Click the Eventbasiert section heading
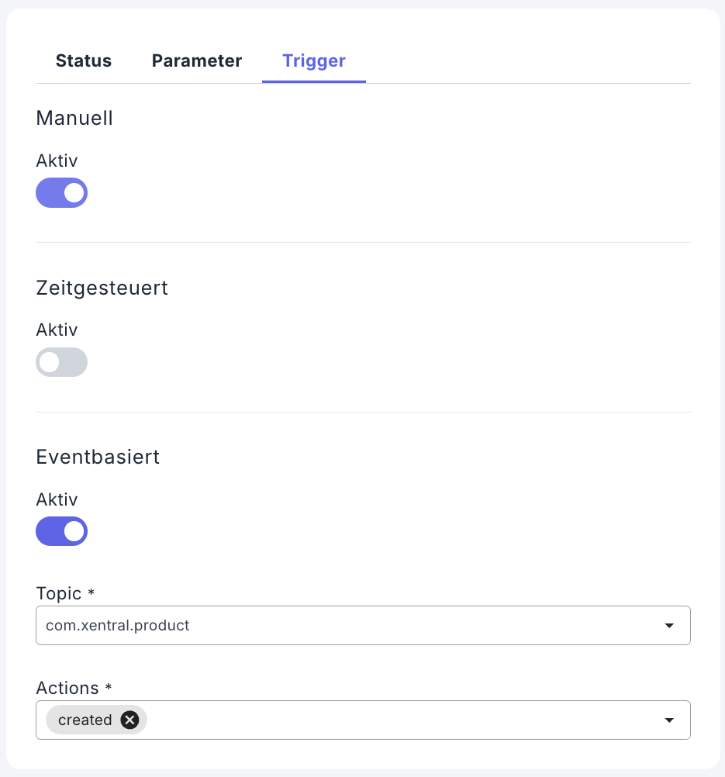The height and width of the screenshot is (777, 725). tap(98, 457)
